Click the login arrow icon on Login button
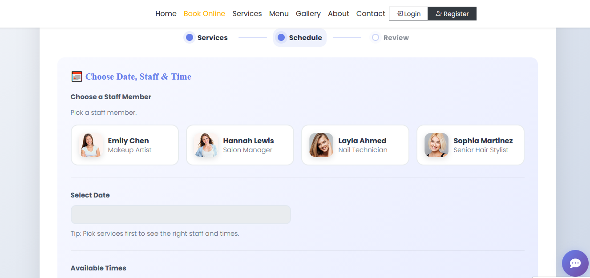The image size is (590, 278). coord(400,13)
